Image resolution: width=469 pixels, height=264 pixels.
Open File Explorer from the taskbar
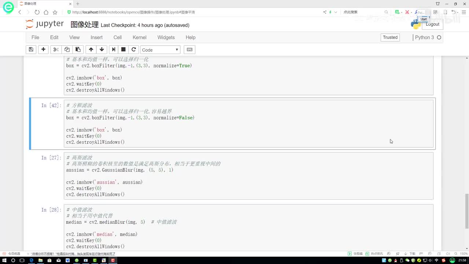pos(40,260)
